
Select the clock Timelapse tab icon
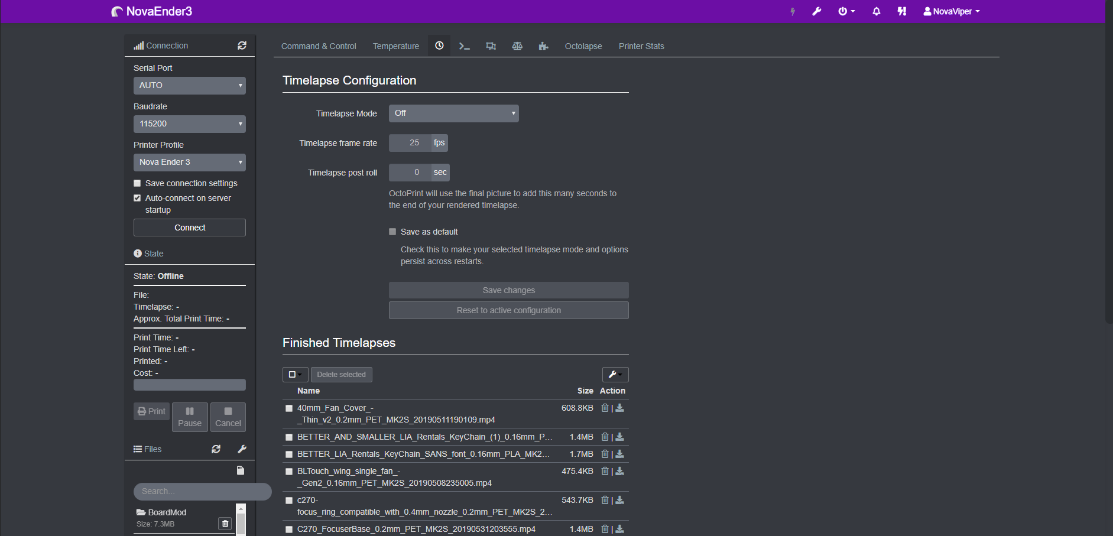pos(439,46)
